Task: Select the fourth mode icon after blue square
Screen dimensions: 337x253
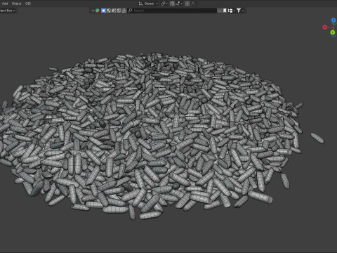Action: (119, 11)
